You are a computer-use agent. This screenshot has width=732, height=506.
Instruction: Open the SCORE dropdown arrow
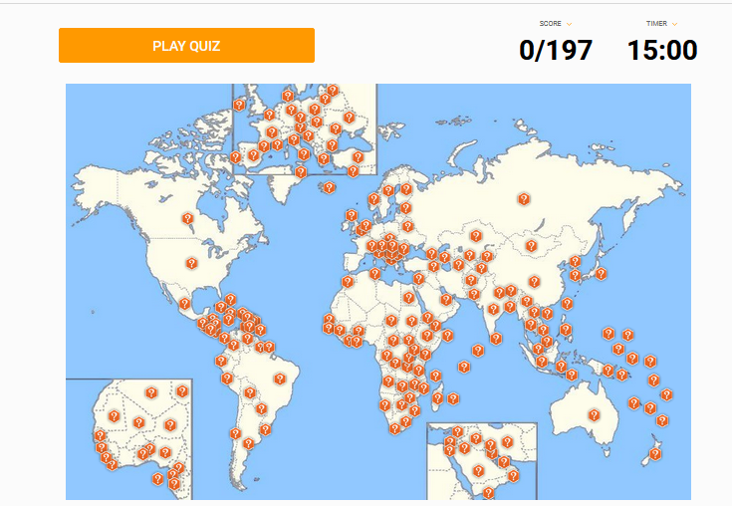pyautogui.click(x=569, y=24)
